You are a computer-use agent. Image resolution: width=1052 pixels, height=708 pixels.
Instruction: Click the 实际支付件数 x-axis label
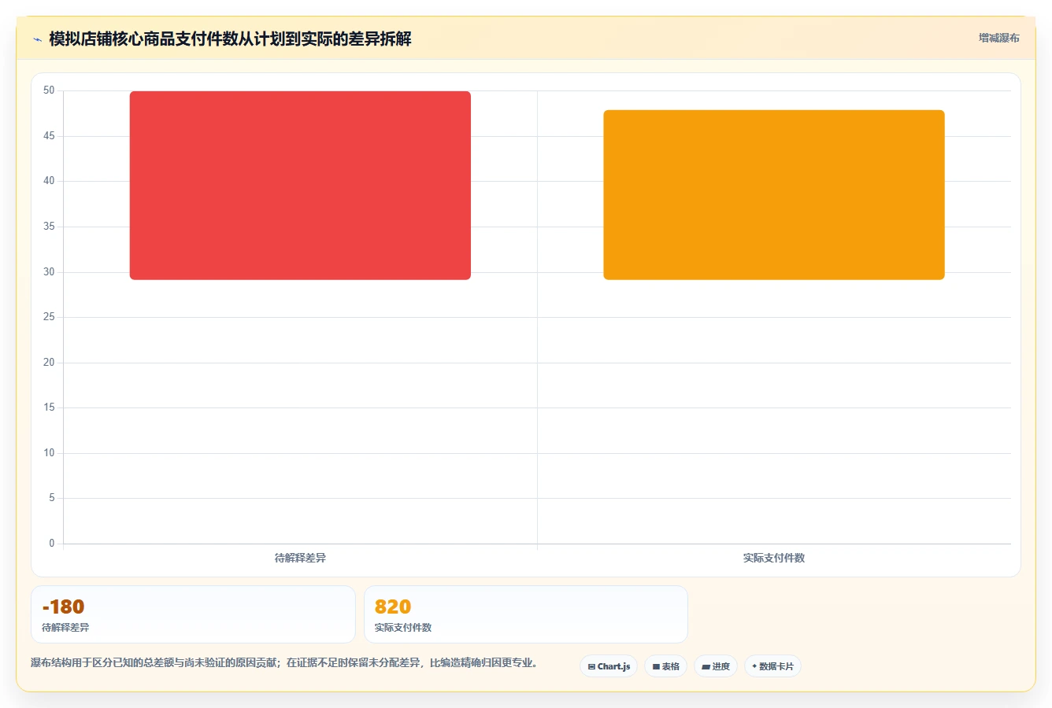pos(774,558)
